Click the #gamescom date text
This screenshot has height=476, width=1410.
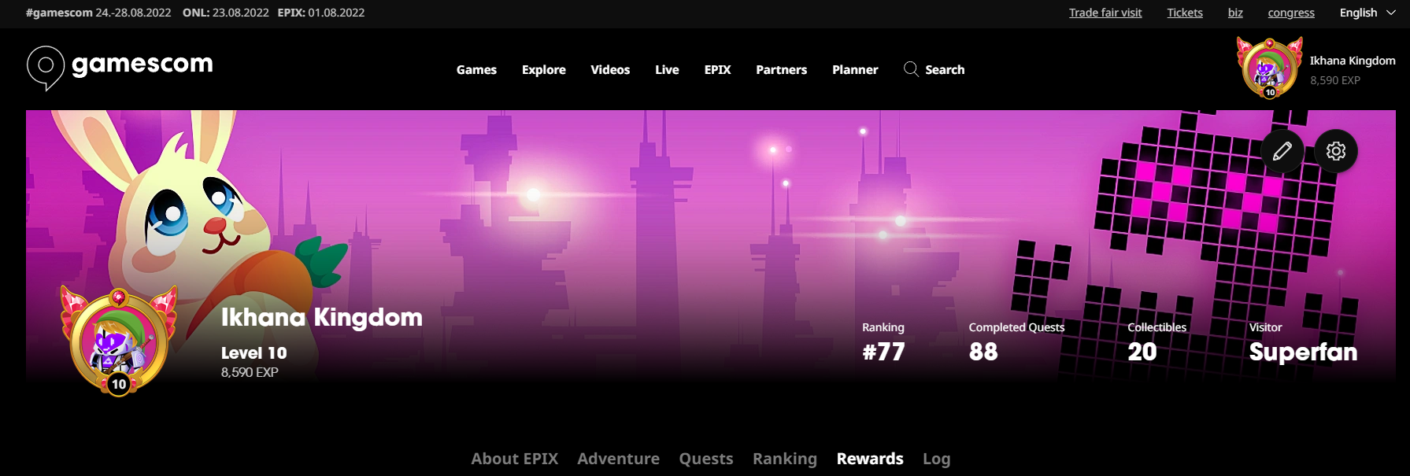click(x=98, y=13)
